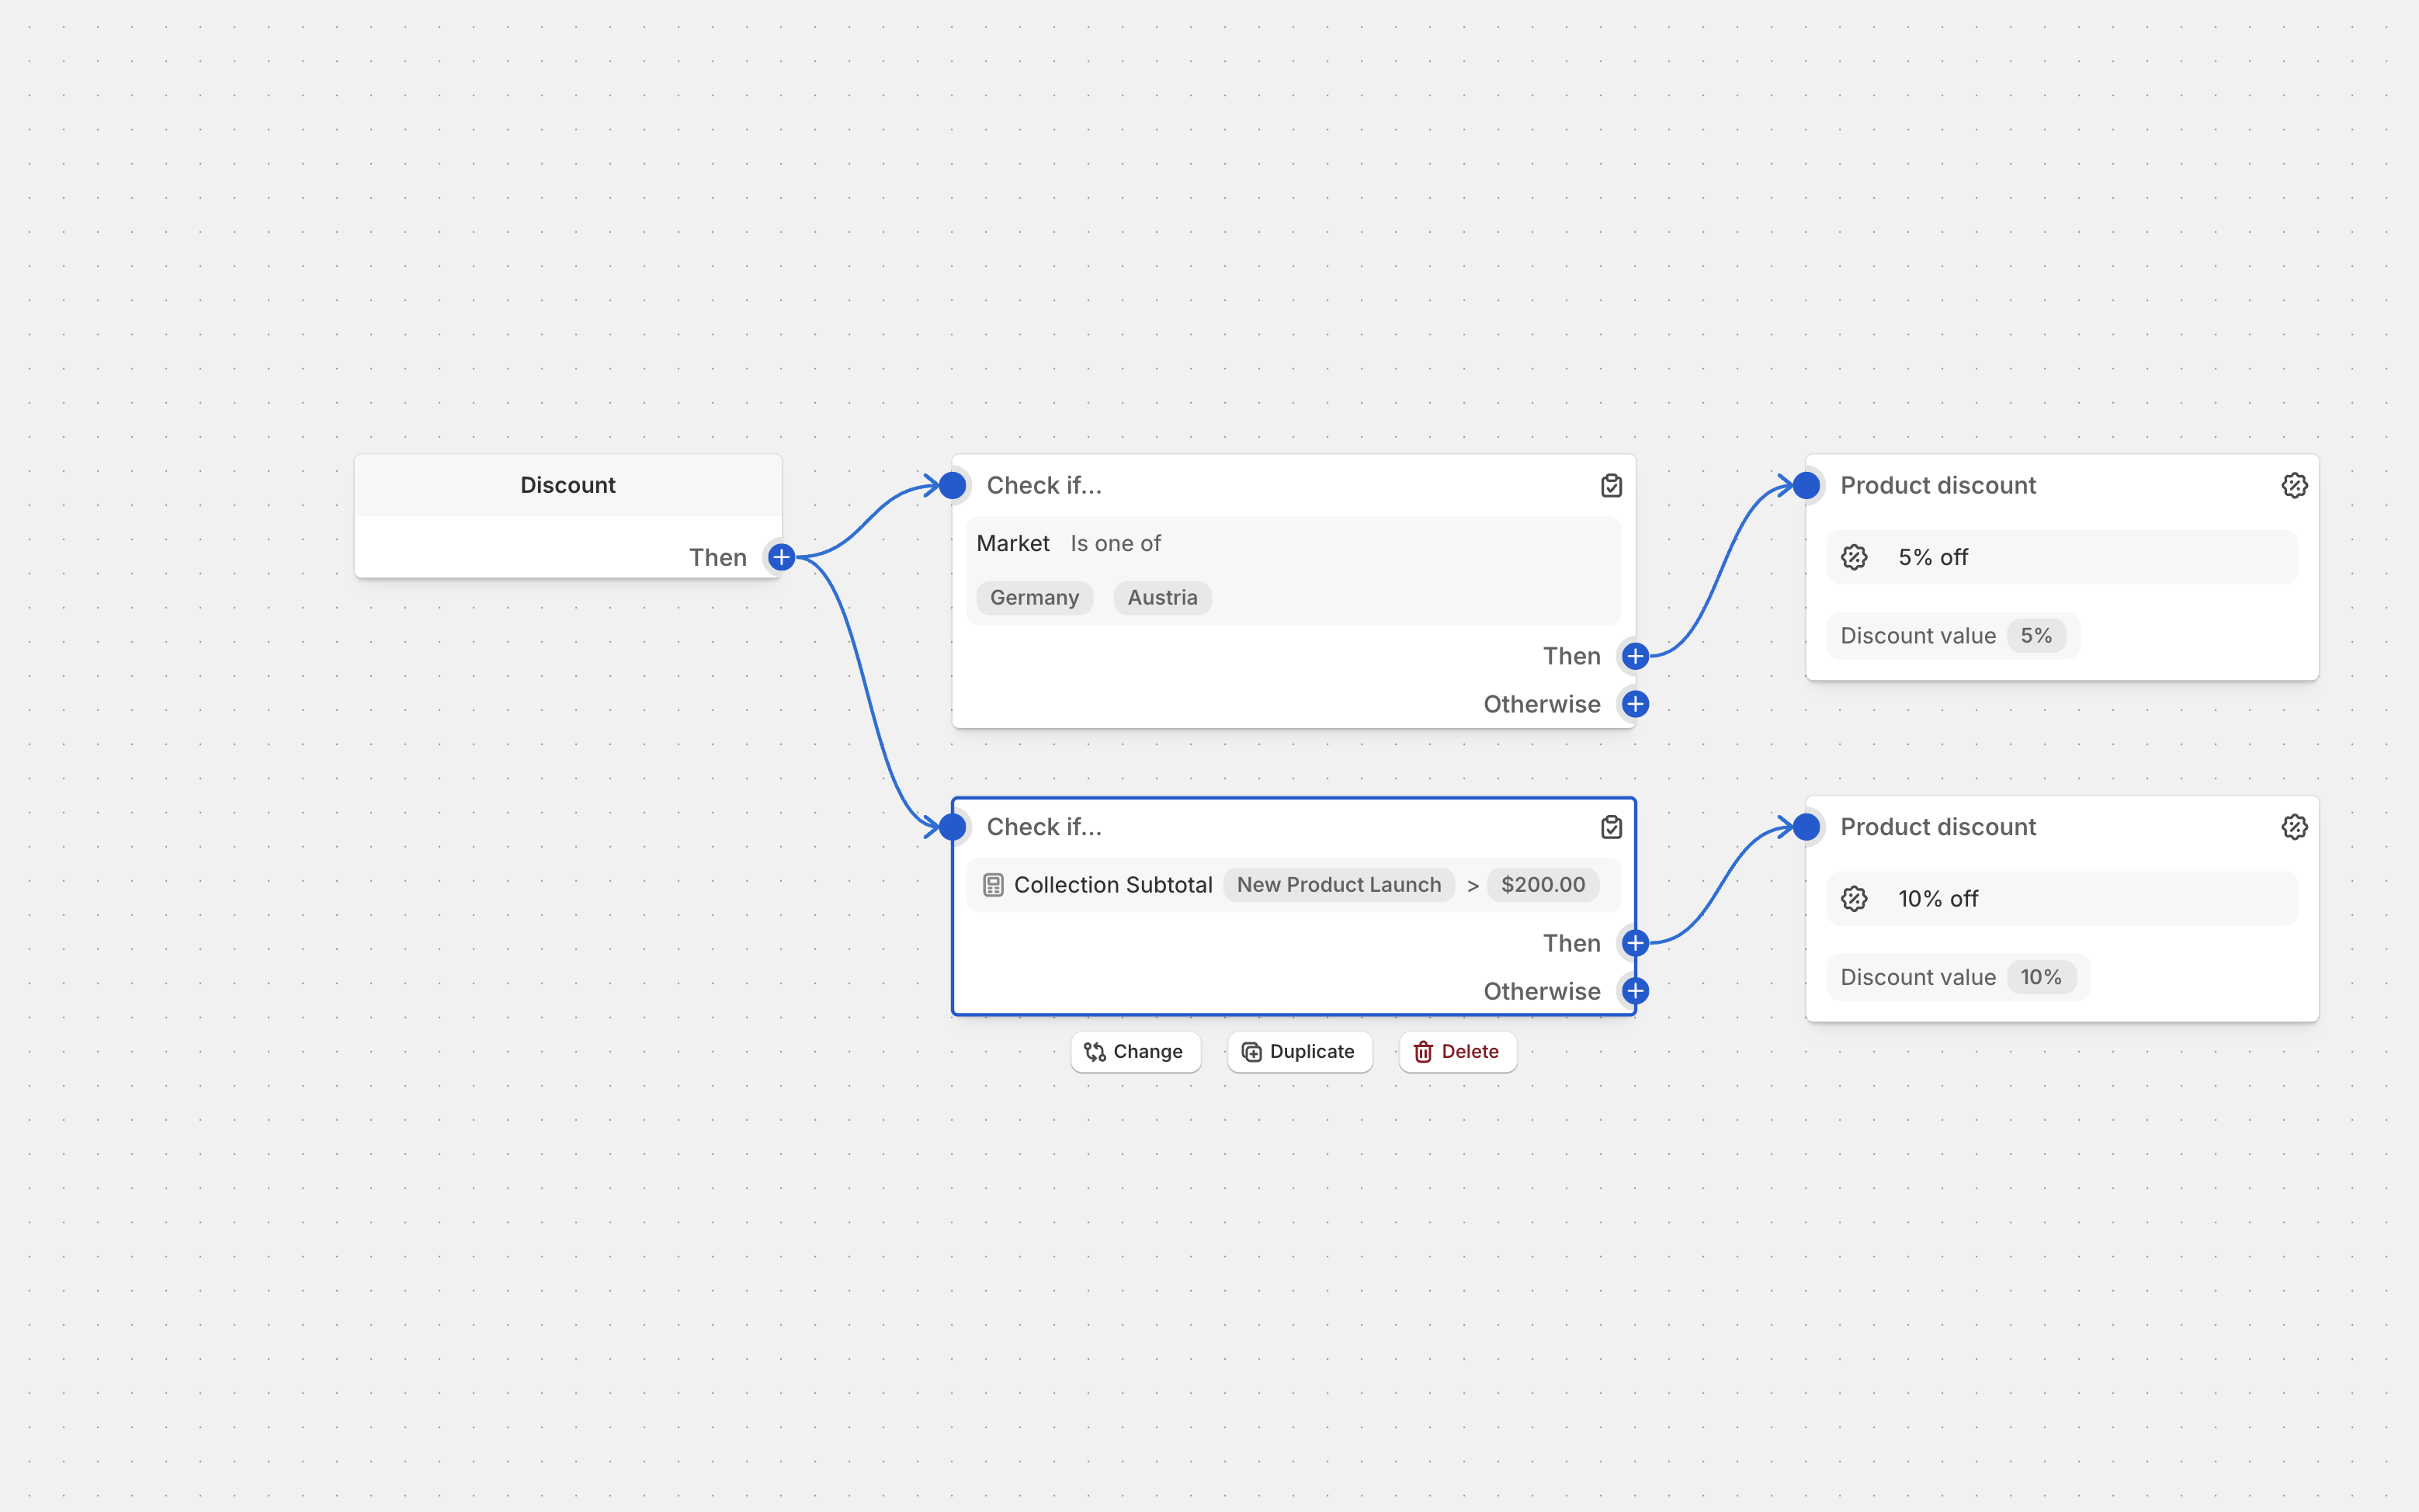Select the Germany market tag
The height and width of the screenshot is (1512, 2419).
[1034, 598]
